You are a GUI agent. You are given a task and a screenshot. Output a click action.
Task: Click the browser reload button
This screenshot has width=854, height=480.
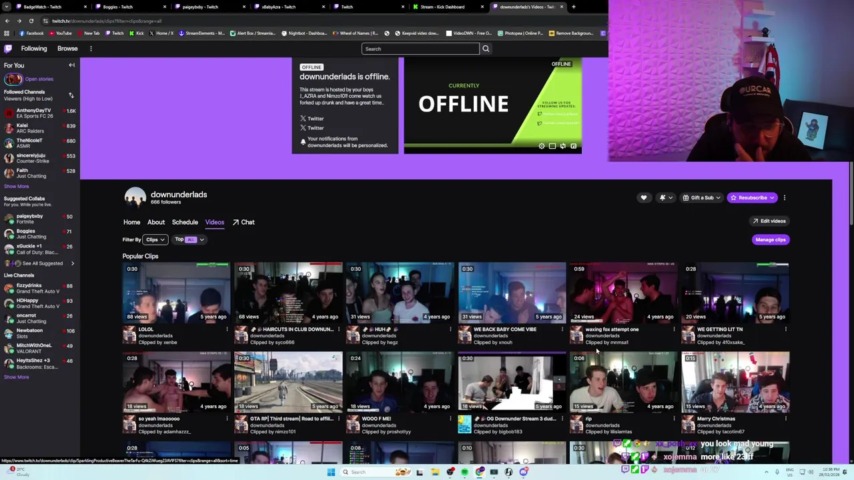pyautogui.click(x=31, y=21)
